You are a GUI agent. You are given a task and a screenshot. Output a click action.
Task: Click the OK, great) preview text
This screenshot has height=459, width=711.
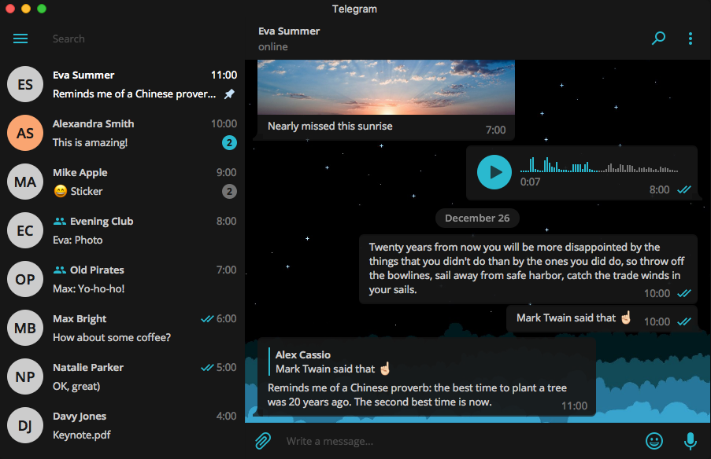point(76,386)
